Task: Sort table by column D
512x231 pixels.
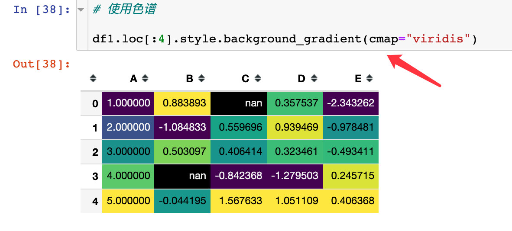Action: [314, 79]
